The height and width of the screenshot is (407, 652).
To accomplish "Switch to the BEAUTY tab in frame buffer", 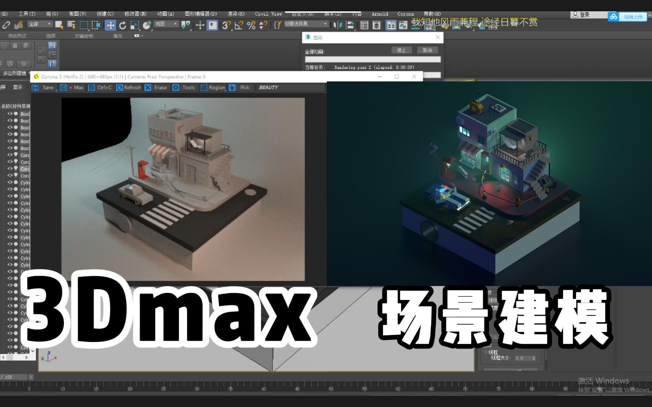I will (x=268, y=87).
